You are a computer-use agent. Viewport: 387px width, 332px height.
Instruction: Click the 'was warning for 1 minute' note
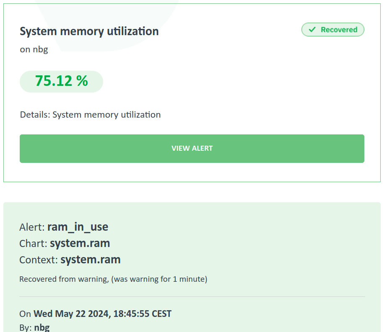click(159, 279)
